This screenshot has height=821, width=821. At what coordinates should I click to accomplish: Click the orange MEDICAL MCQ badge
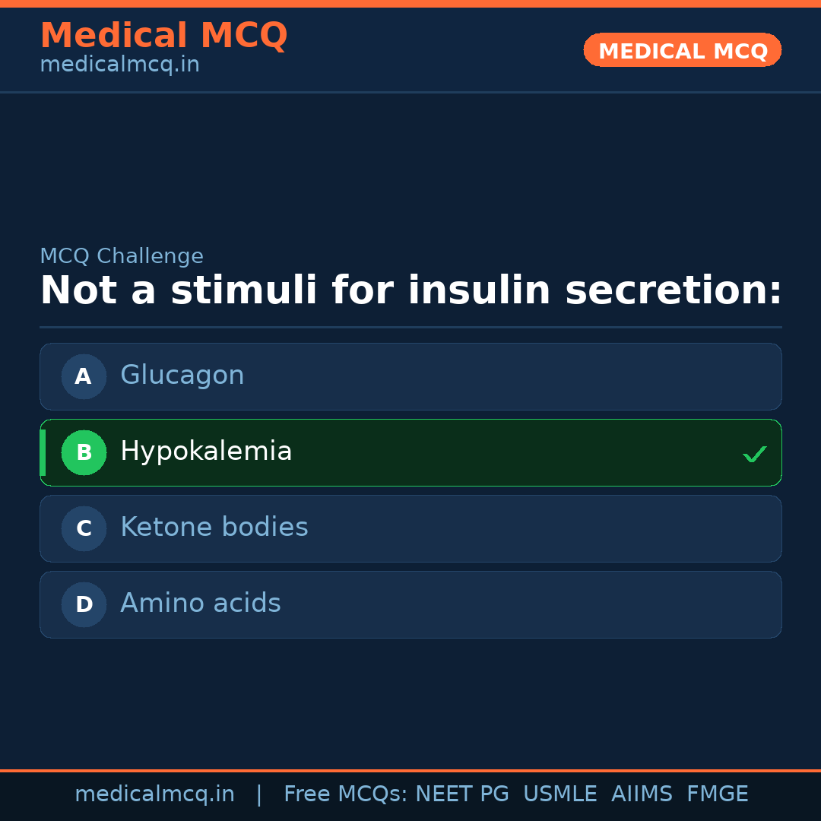[x=683, y=50]
